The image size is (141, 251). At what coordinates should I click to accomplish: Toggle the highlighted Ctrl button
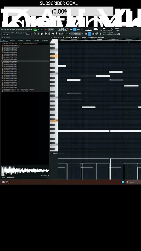coord(89,34)
